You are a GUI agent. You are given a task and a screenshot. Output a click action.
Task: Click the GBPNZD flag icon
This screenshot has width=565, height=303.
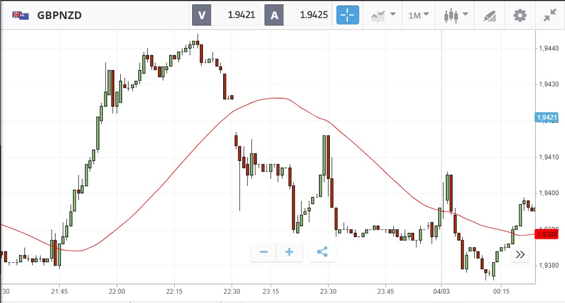click(21, 15)
